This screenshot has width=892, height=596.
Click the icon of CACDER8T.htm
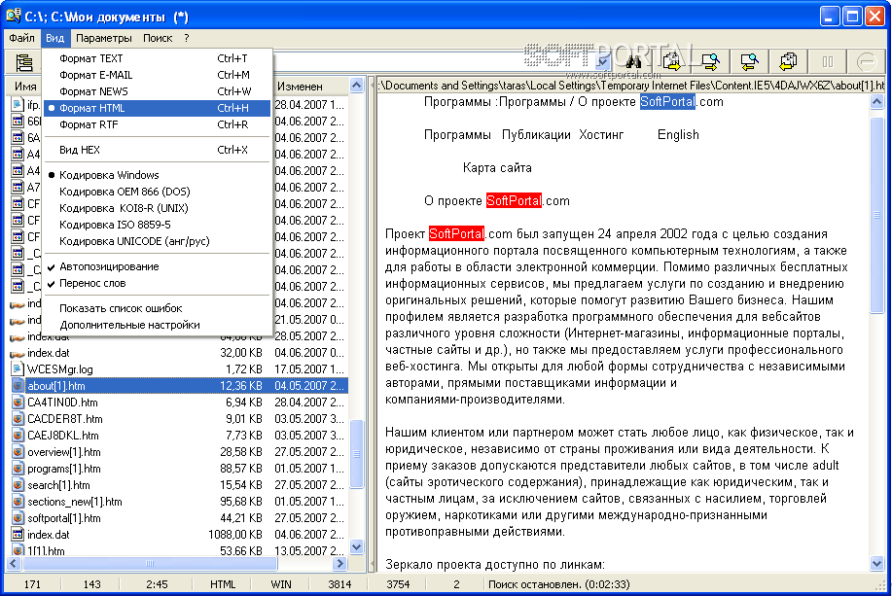[18, 419]
